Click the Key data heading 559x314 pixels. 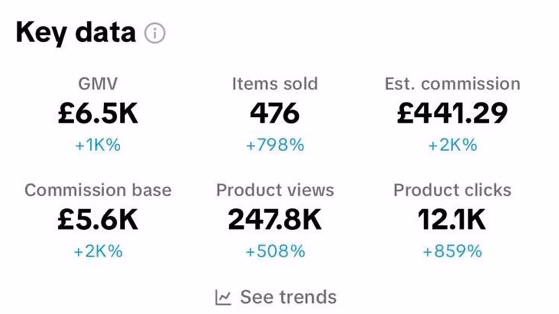(x=76, y=32)
